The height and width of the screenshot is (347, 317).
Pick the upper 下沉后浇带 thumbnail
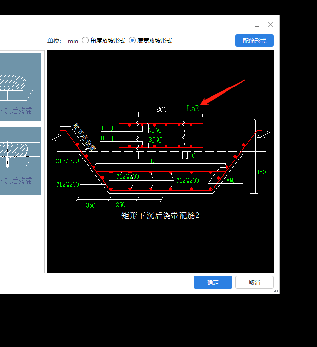click(20, 87)
